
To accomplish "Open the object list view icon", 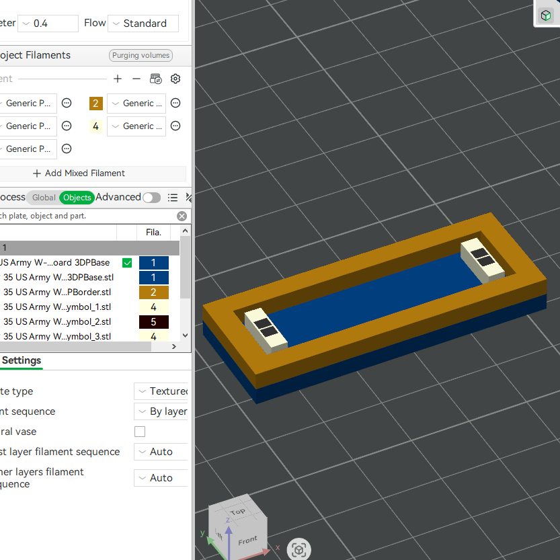I will (173, 198).
